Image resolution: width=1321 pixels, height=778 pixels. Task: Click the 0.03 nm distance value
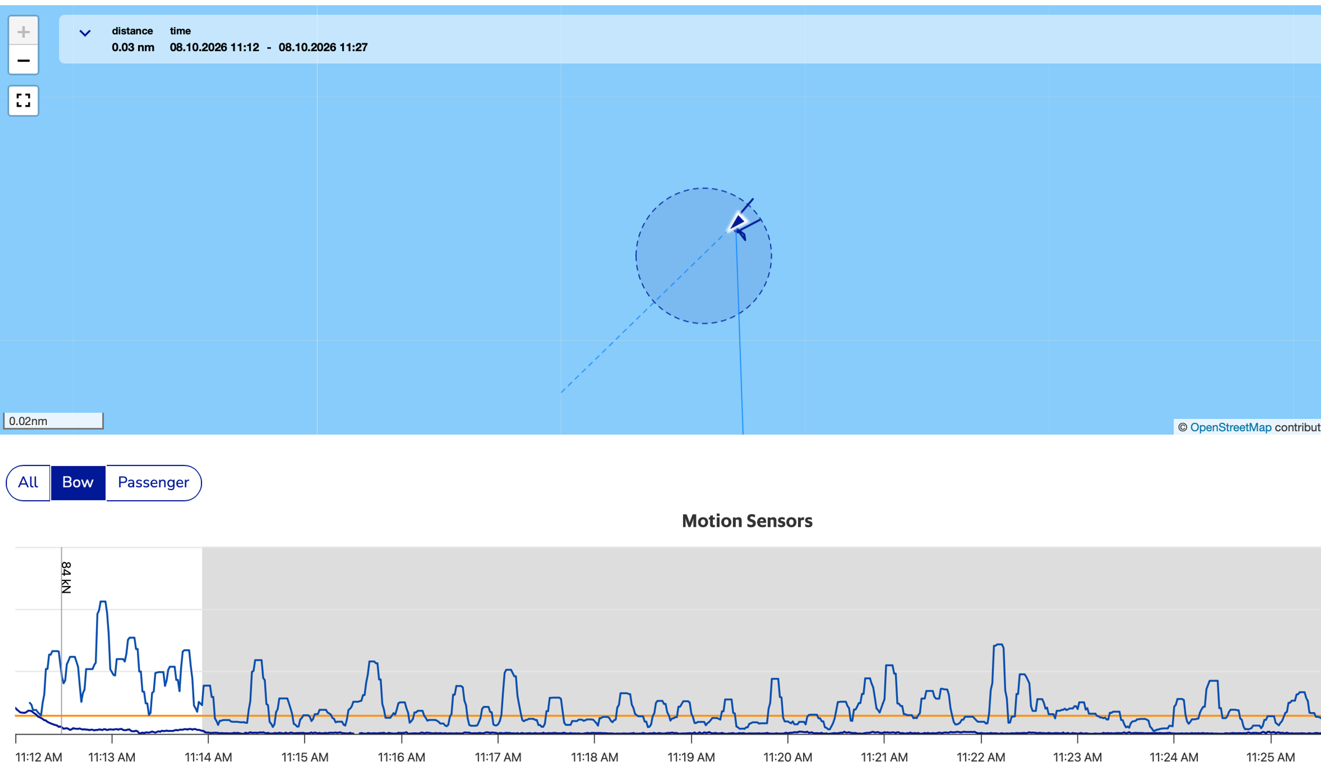[x=133, y=47]
